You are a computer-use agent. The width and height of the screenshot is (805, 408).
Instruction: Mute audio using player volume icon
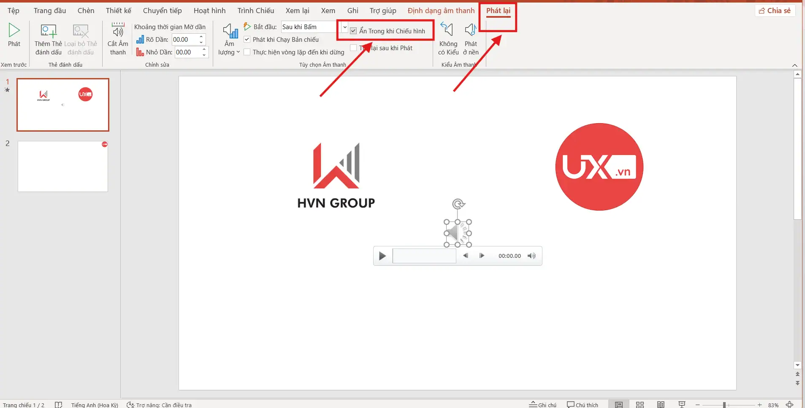point(531,256)
